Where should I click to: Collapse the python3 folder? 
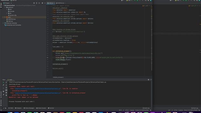5,8
